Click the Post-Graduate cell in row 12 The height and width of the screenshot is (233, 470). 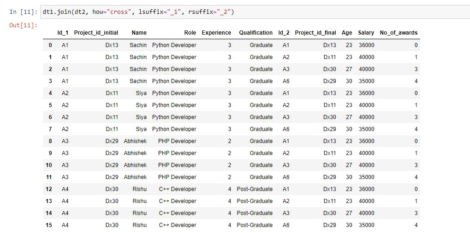[255, 189]
